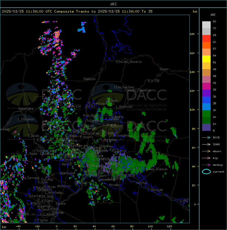Viewport: 227px width, 230px height.
Task: Click the 'current' legend label
Action: tap(219, 172)
